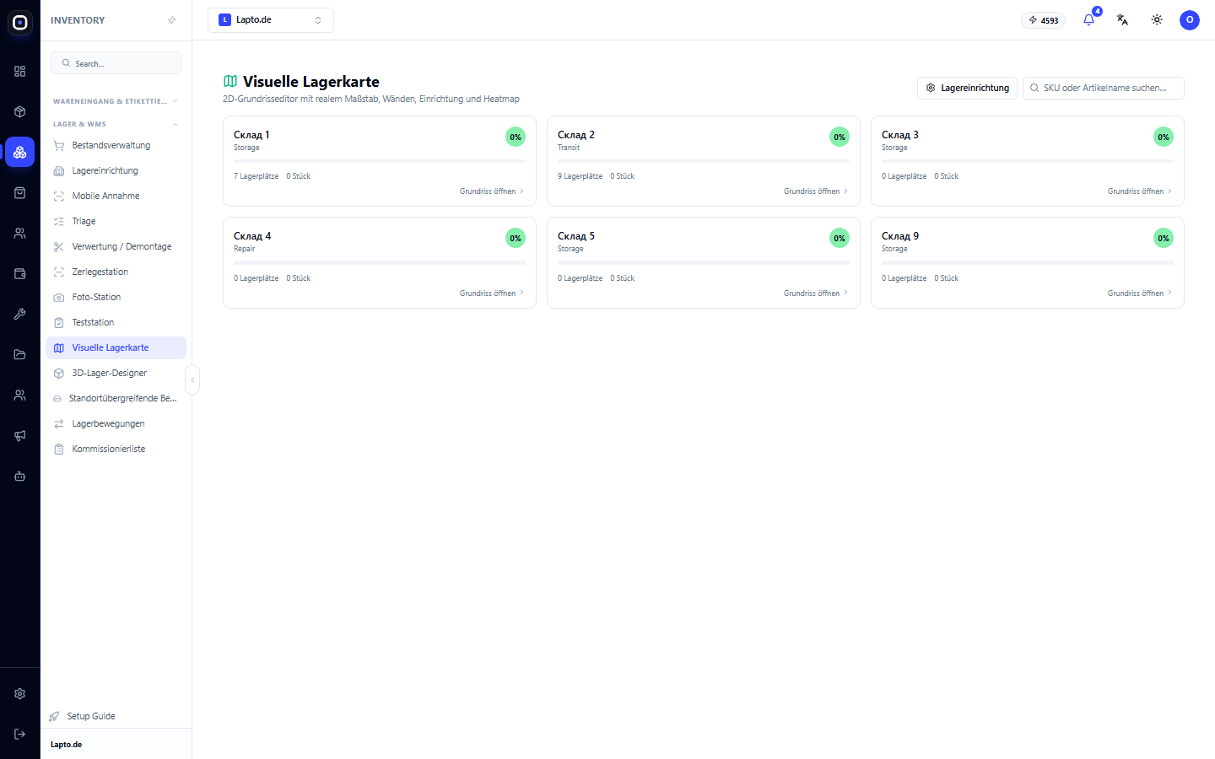1215x759 pixels.
Task: Open the Lapto.de site selector dropdown
Action: (271, 20)
